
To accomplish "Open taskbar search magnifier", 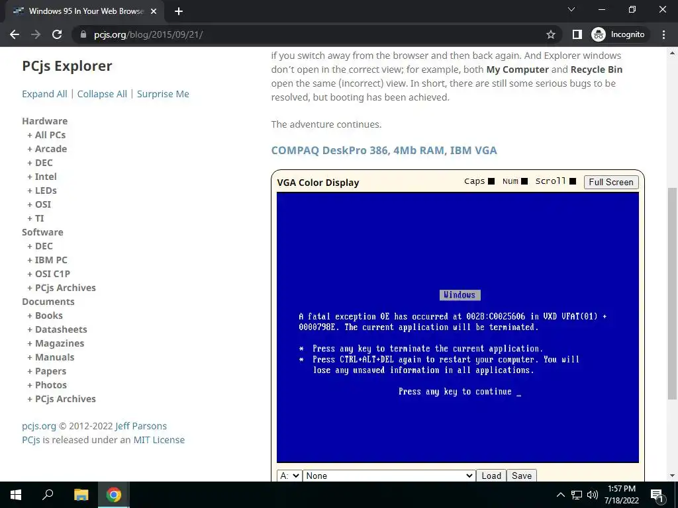I will click(x=48, y=495).
